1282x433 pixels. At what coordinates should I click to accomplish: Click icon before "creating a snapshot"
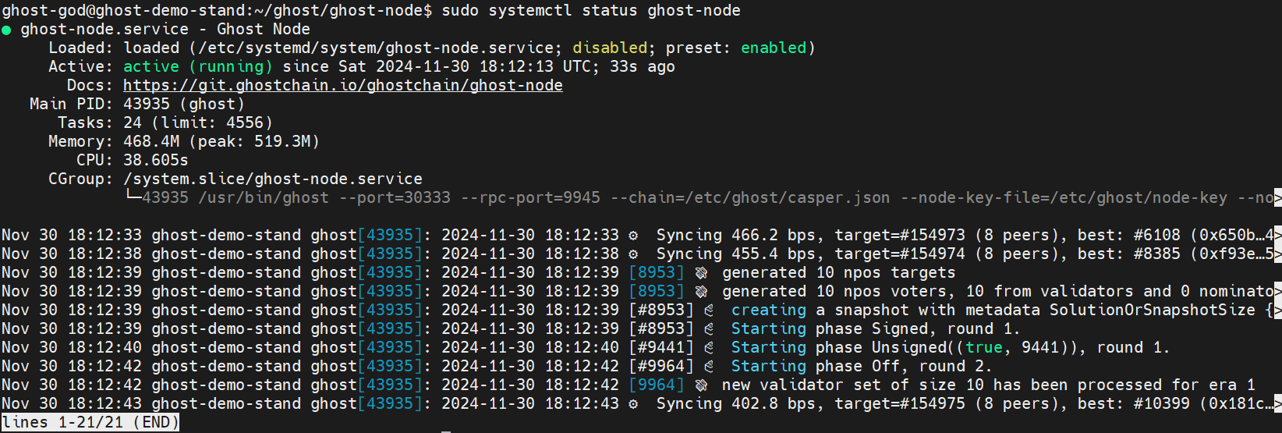click(x=709, y=311)
